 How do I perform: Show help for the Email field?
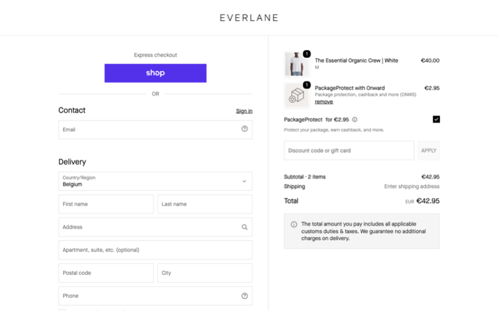pyautogui.click(x=244, y=129)
